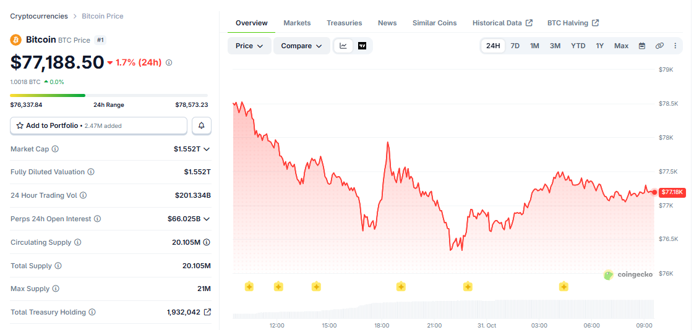Click Add to Portfolio button

click(x=99, y=125)
